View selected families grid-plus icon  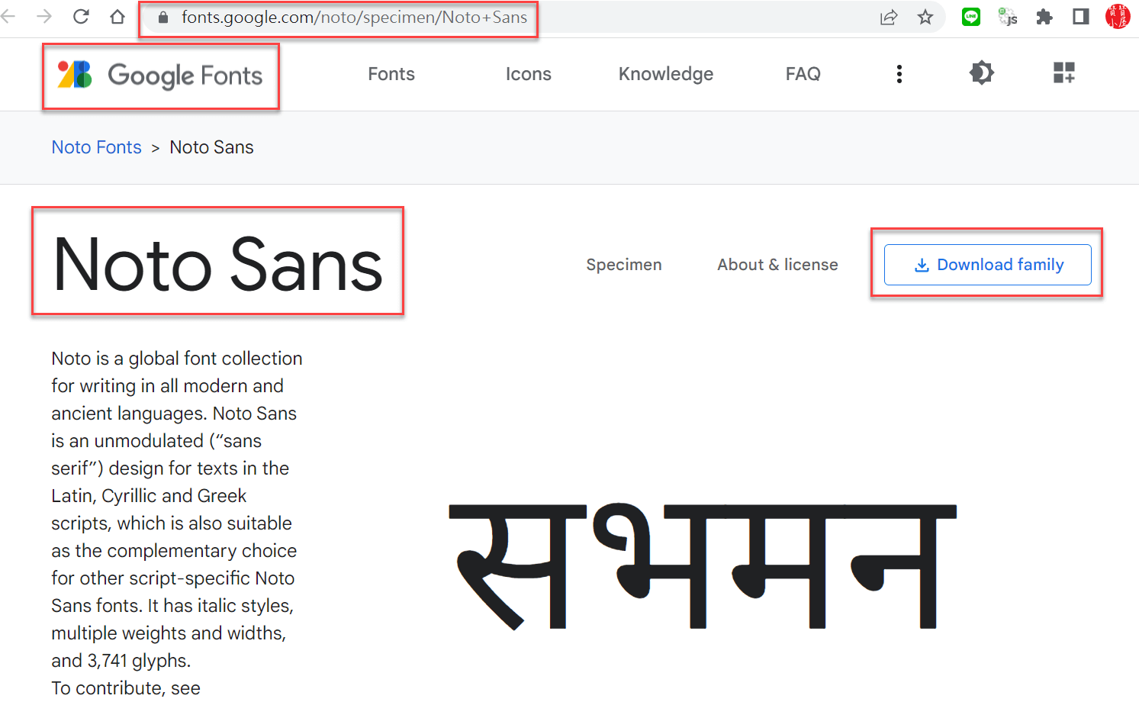(1064, 73)
